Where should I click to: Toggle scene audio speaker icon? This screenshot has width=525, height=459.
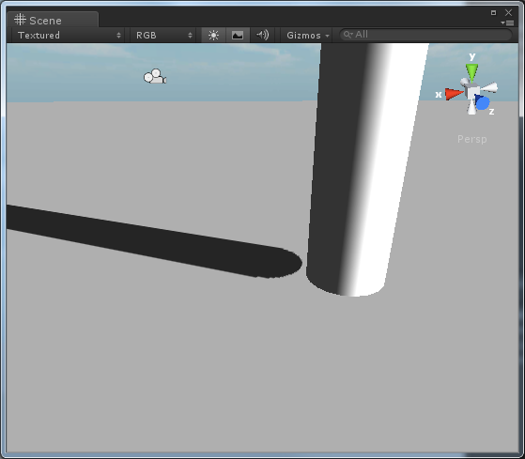coord(262,35)
